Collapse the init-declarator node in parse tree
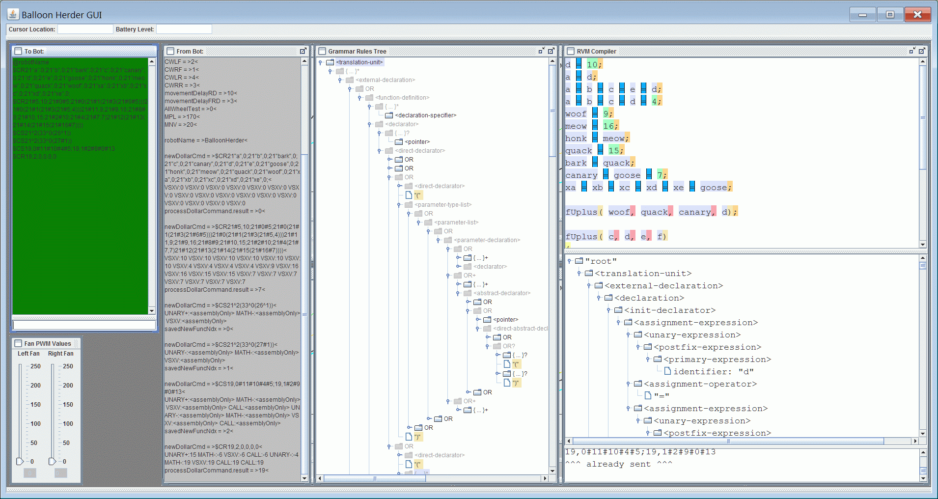 coord(608,310)
